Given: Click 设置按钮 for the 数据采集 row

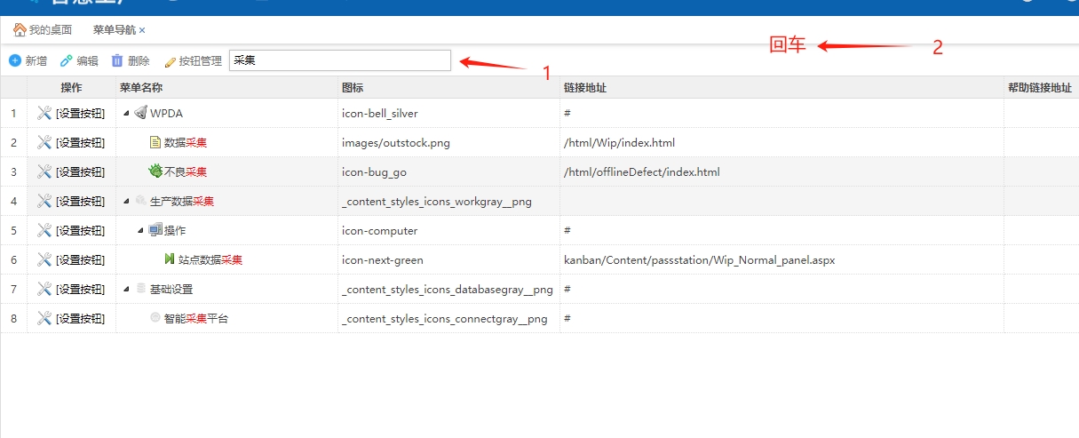Looking at the screenshot, I should pos(80,142).
